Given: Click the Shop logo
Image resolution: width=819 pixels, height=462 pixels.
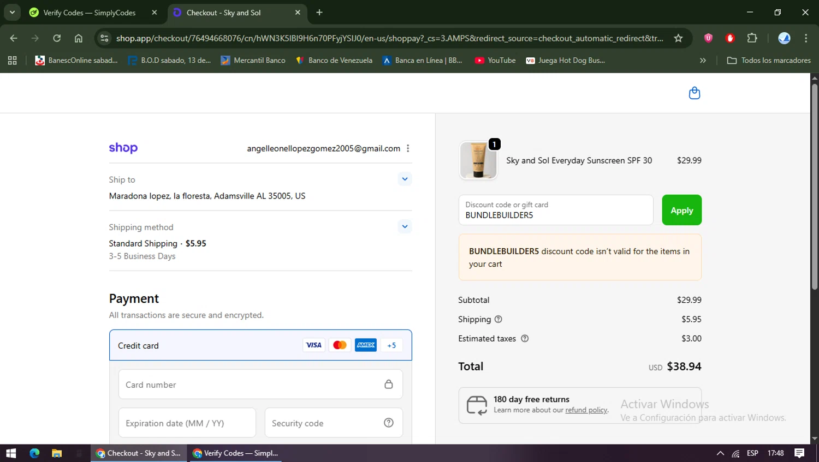Looking at the screenshot, I should click(x=123, y=148).
